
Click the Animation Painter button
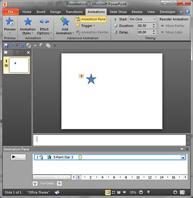pos(92,32)
